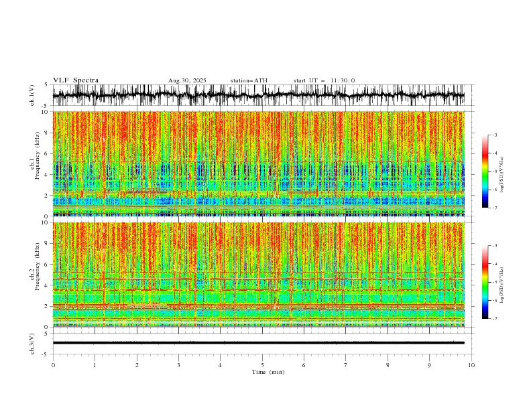Click the 'station=ATH' label
The width and height of the screenshot is (531, 410).
tap(249, 80)
